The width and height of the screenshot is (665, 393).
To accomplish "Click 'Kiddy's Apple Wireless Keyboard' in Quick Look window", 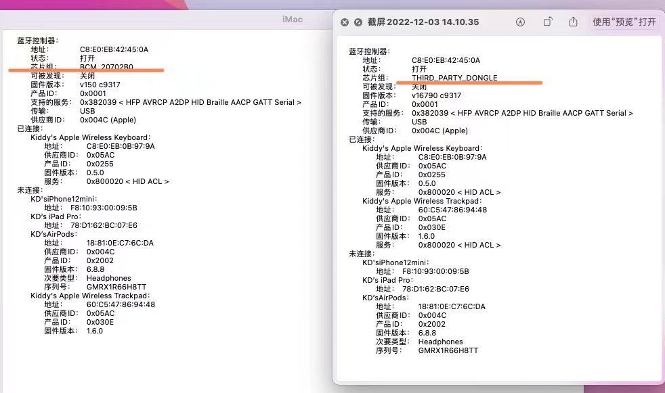I will click(x=422, y=149).
